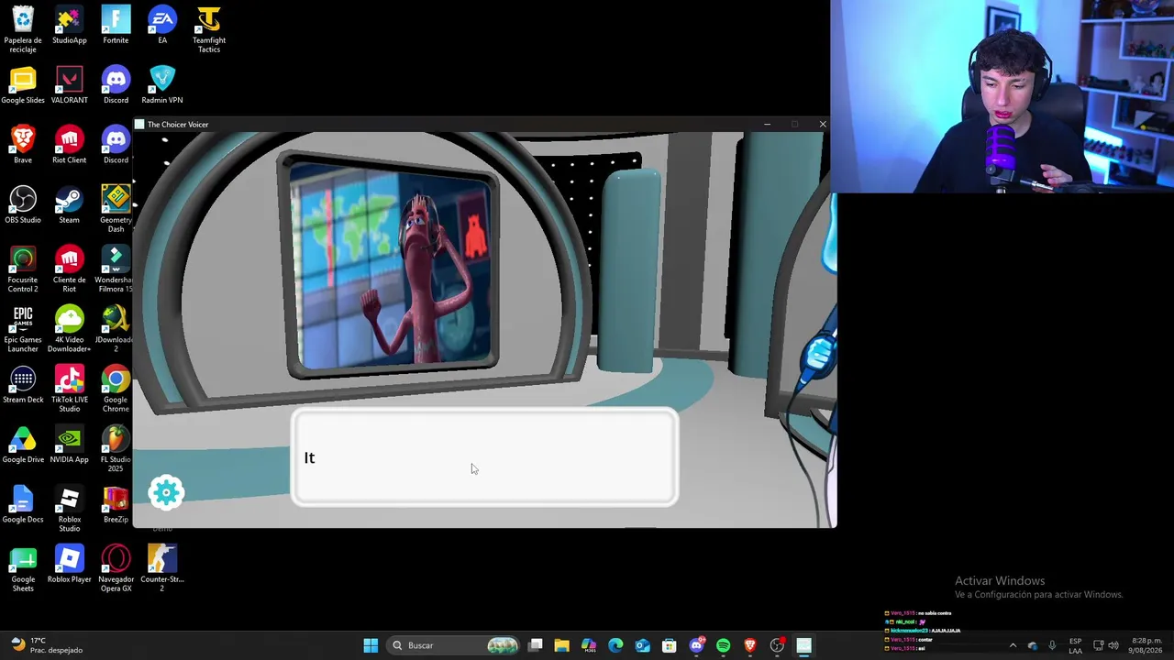Switch to Spotify in the taskbar
1174x660 pixels.
pyautogui.click(x=723, y=645)
